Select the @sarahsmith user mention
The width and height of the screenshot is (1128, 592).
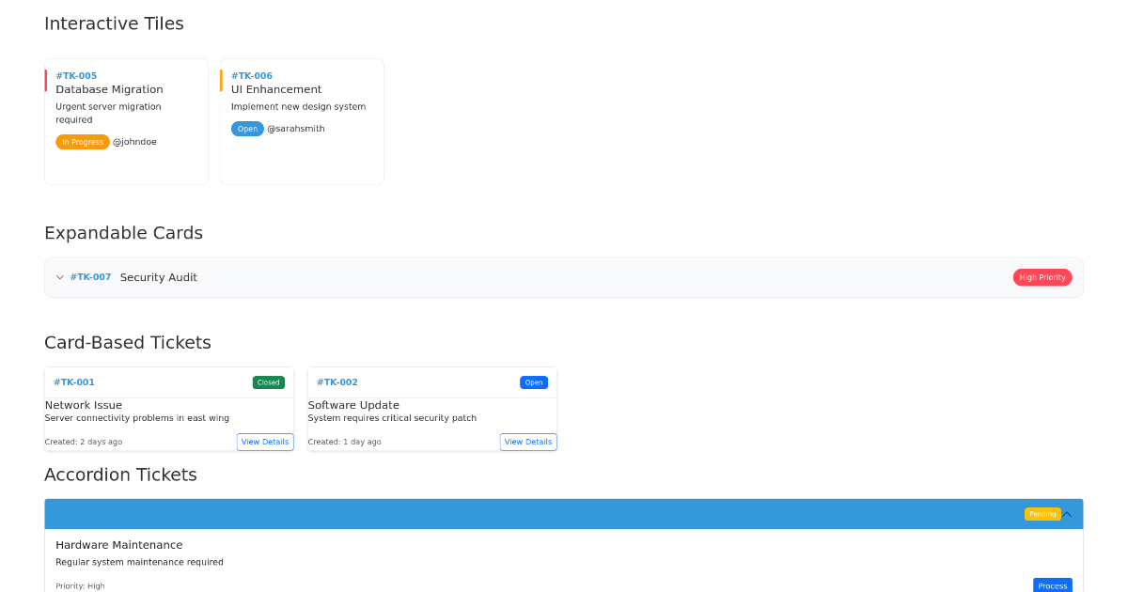point(296,128)
